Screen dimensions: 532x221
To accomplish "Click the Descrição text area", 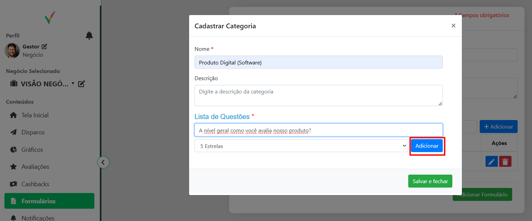I will click(318, 95).
